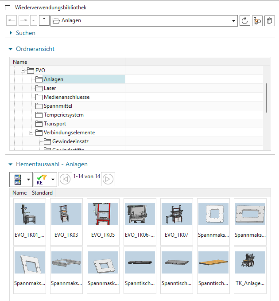Click the rightmost library book icon in the toolbar

coord(269,20)
